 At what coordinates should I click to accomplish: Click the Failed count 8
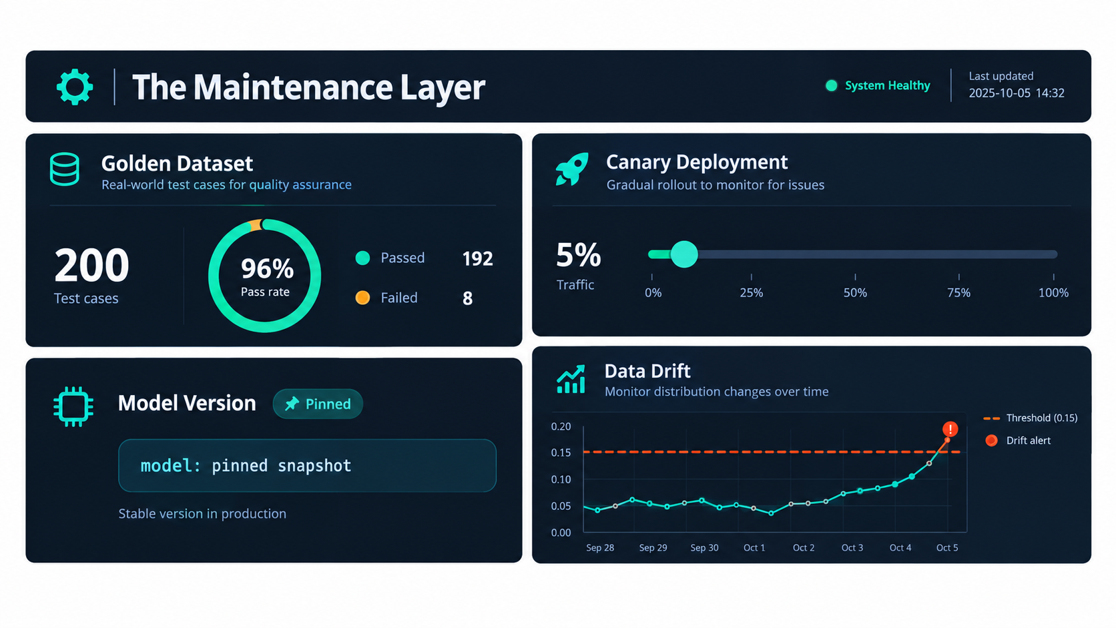coord(467,298)
